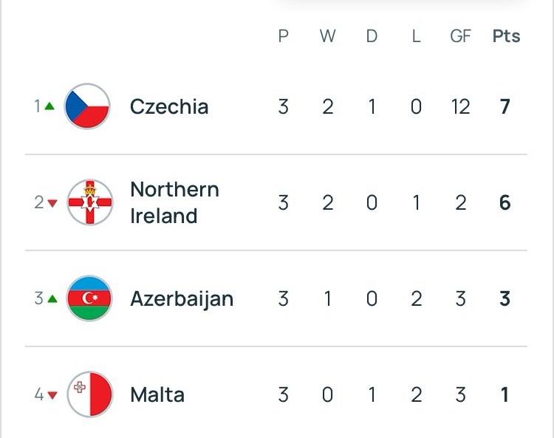
Task: Click red down arrow beside Malta rank
Action: coord(52,395)
